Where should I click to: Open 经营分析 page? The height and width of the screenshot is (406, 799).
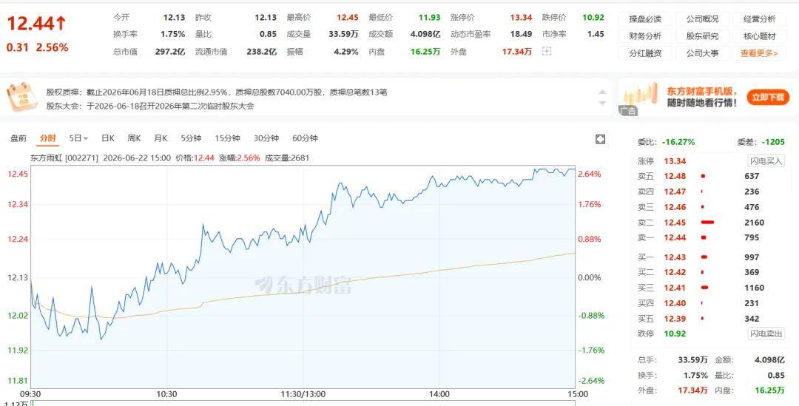tap(759, 19)
